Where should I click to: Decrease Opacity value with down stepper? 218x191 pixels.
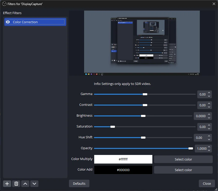(x=209, y=150)
